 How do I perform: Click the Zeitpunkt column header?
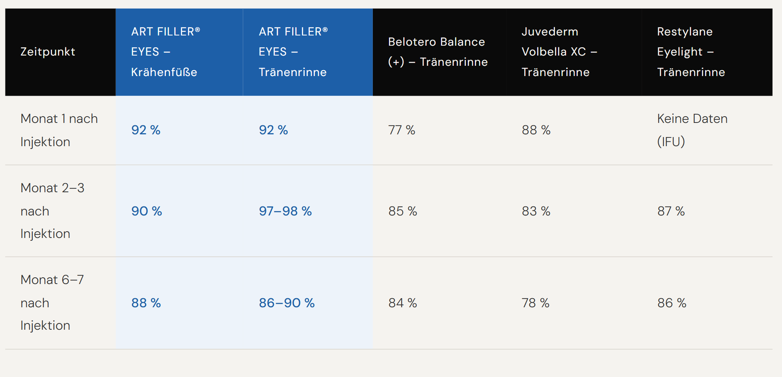coord(48,52)
